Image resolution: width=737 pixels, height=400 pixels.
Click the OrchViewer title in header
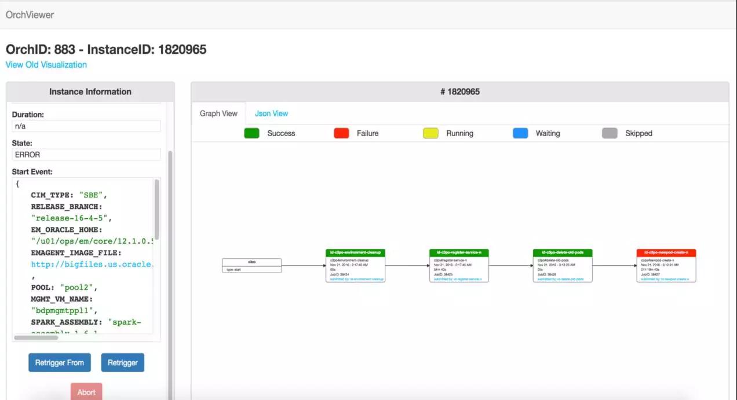pos(30,15)
